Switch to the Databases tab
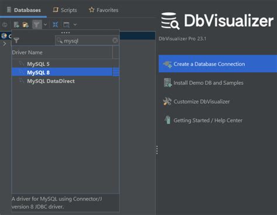Viewport: 277px width, 215px height. (23, 10)
